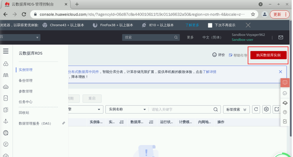Dismiss the browser compatibility notice
293x157 pixels.
click(248, 25)
